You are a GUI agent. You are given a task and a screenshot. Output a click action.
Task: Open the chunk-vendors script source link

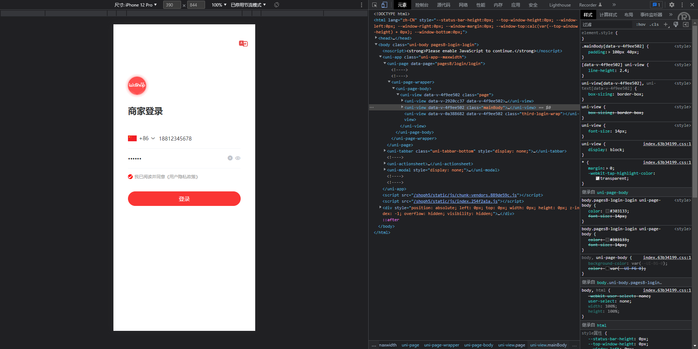pyautogui.click(x=465, y=195)
